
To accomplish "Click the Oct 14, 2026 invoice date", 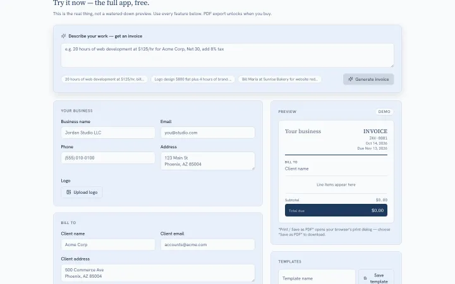I will point(377,143).
